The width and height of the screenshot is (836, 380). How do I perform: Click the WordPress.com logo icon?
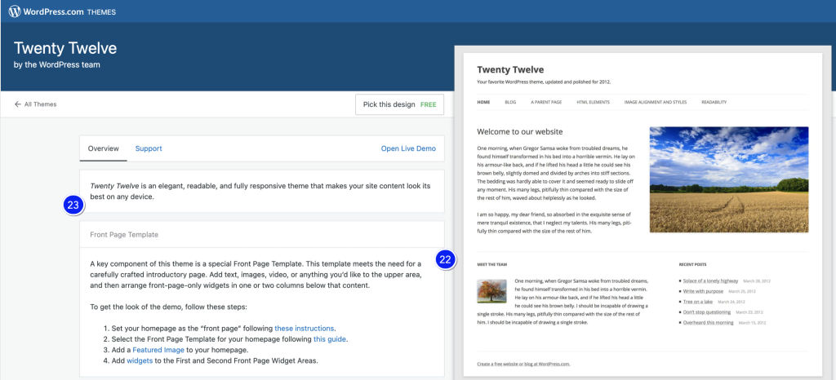click(x=15, y=11)
